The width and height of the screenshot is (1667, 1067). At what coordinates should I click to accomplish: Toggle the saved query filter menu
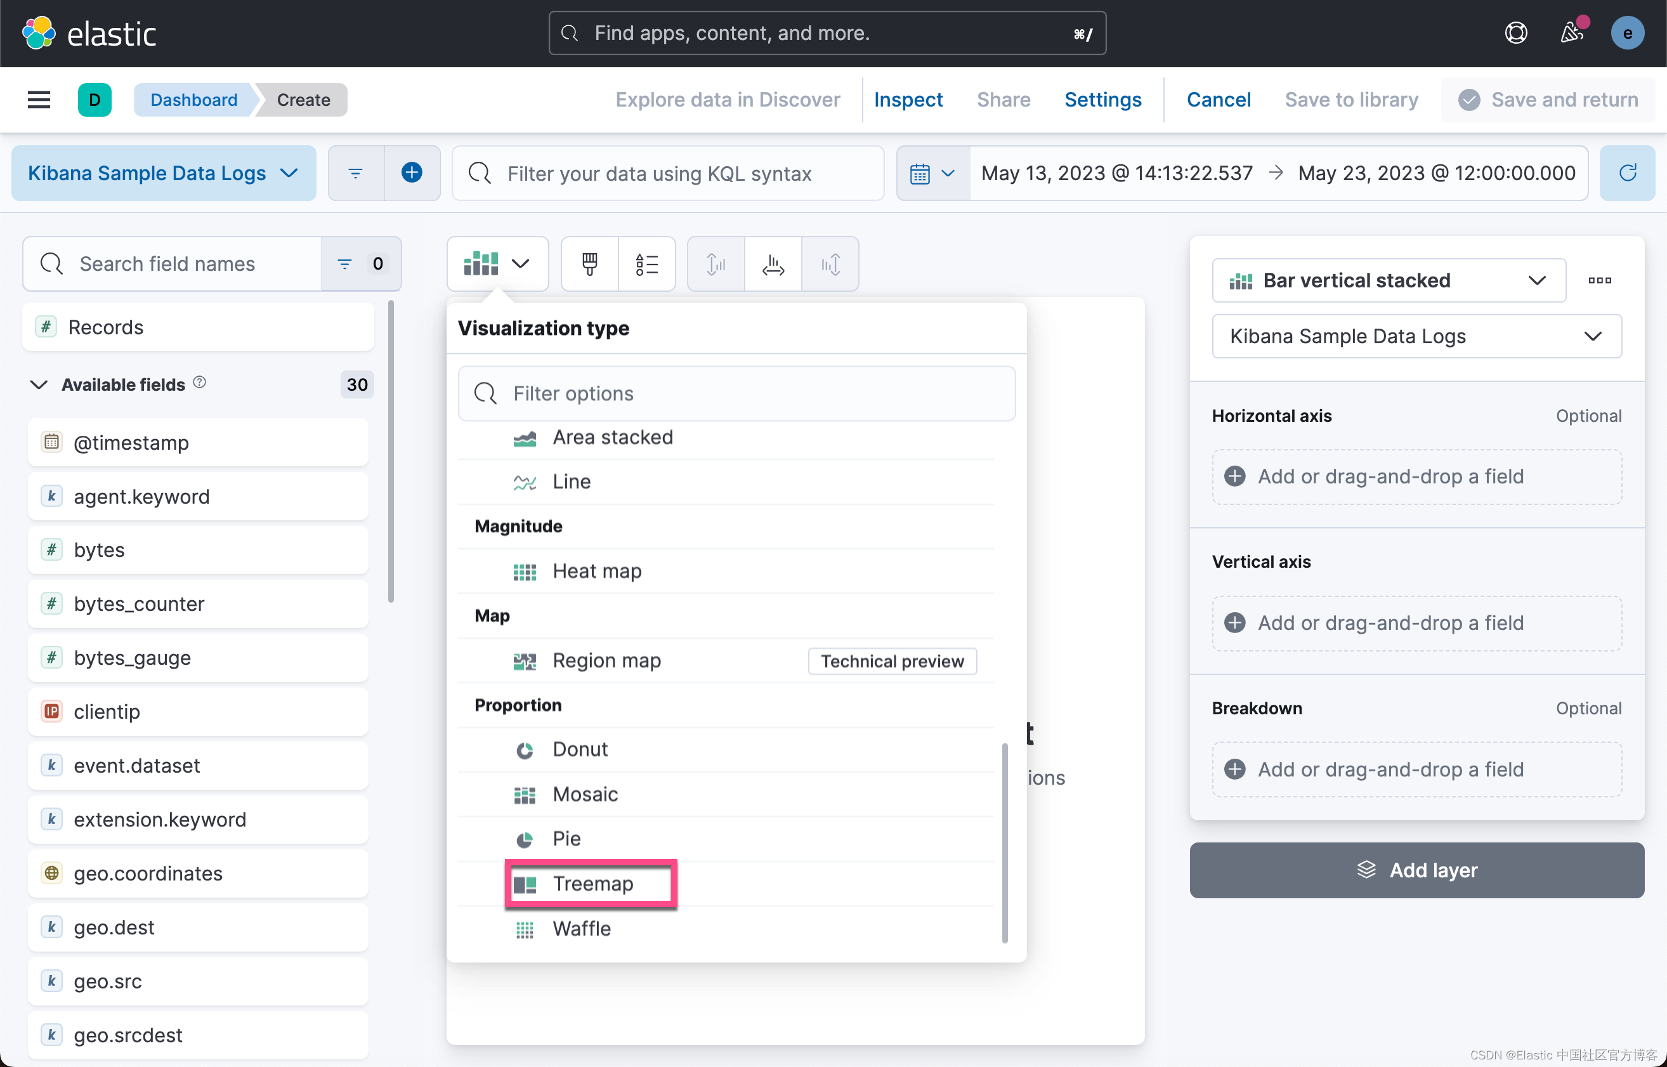tap(356, 173)
